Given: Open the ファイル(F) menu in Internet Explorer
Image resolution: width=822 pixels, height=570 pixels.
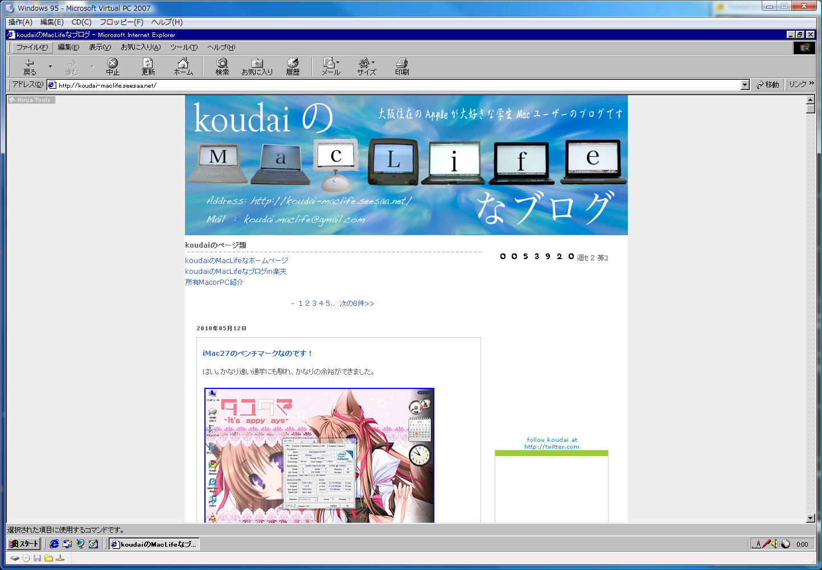Looking at the screenshot, I should (x=32, y=47).
